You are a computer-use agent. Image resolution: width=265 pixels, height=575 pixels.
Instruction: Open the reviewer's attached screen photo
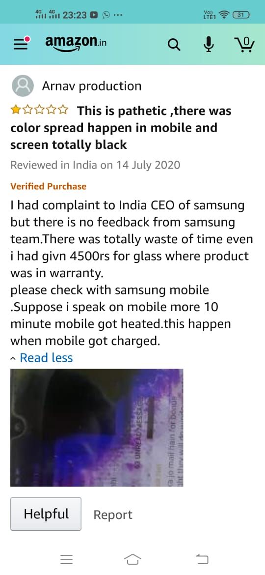coord(97,428)
